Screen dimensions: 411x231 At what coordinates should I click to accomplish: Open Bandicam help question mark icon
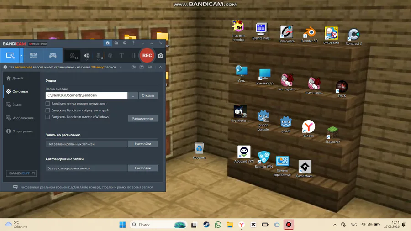133,43
